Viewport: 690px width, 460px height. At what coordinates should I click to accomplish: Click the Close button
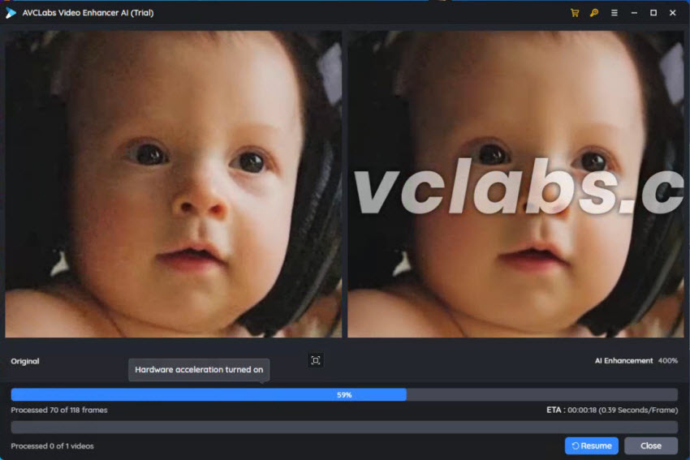[651, 445]
